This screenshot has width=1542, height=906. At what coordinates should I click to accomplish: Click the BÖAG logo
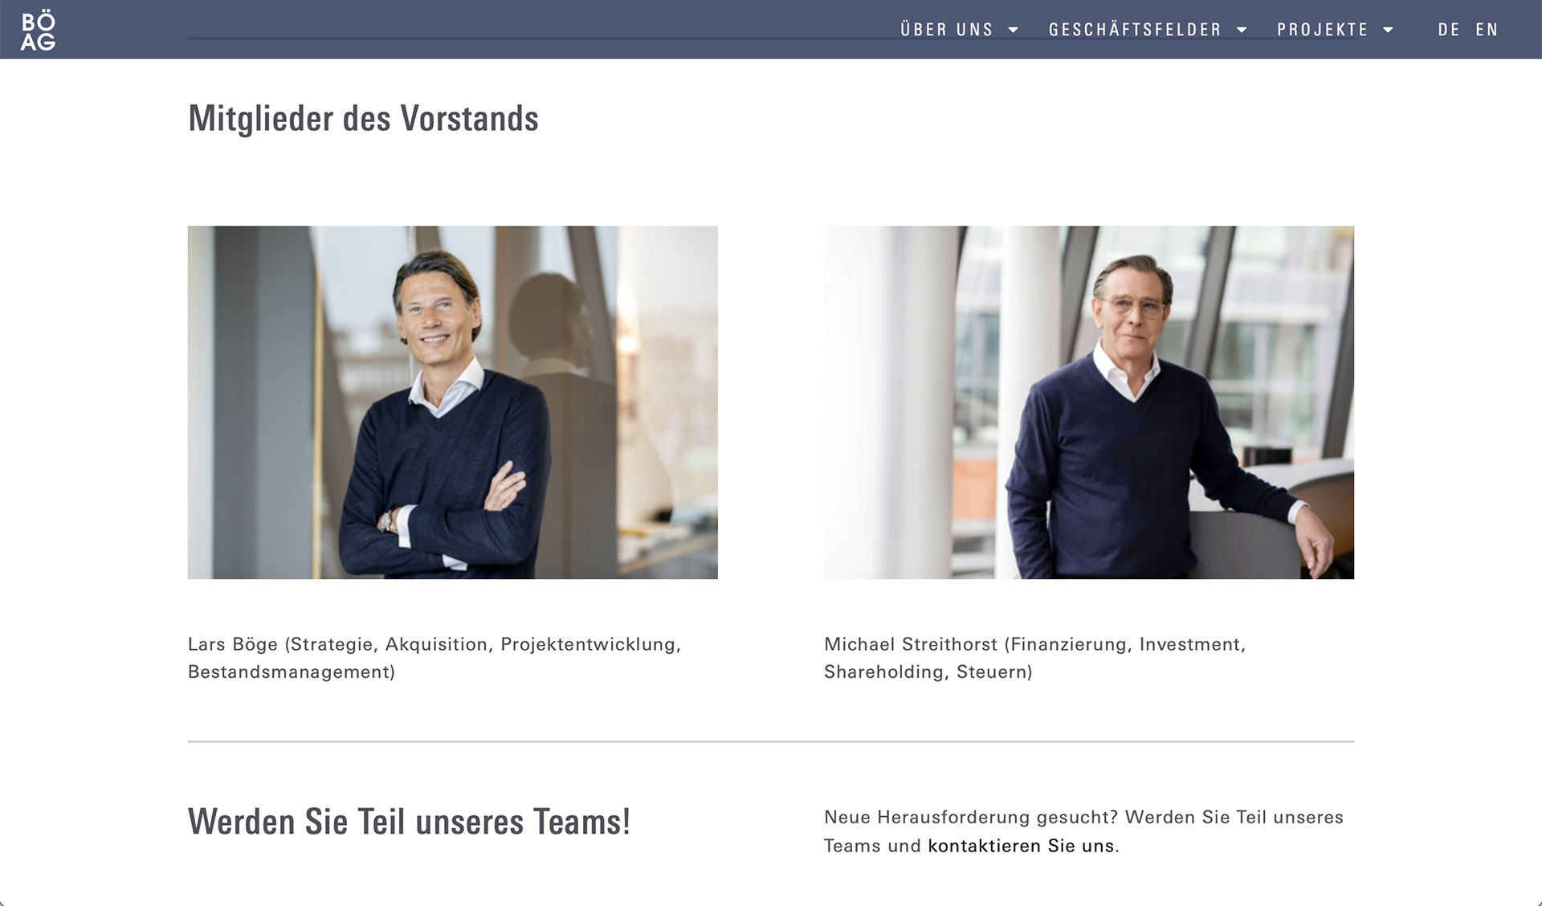[38, 31]
